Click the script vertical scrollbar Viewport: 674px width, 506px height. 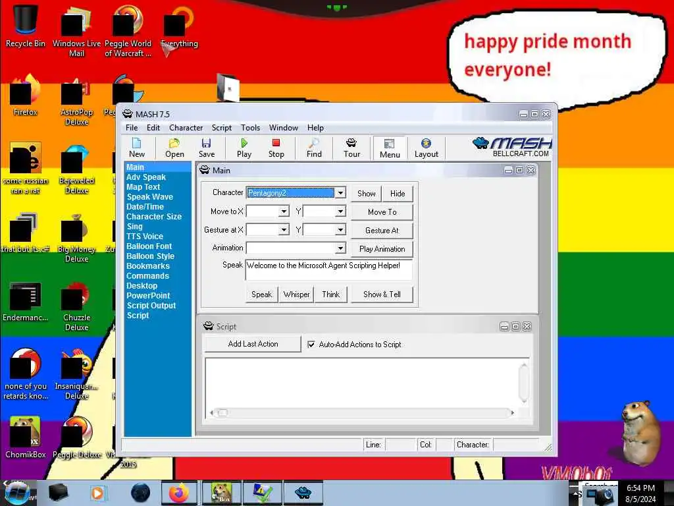(523, 383)
